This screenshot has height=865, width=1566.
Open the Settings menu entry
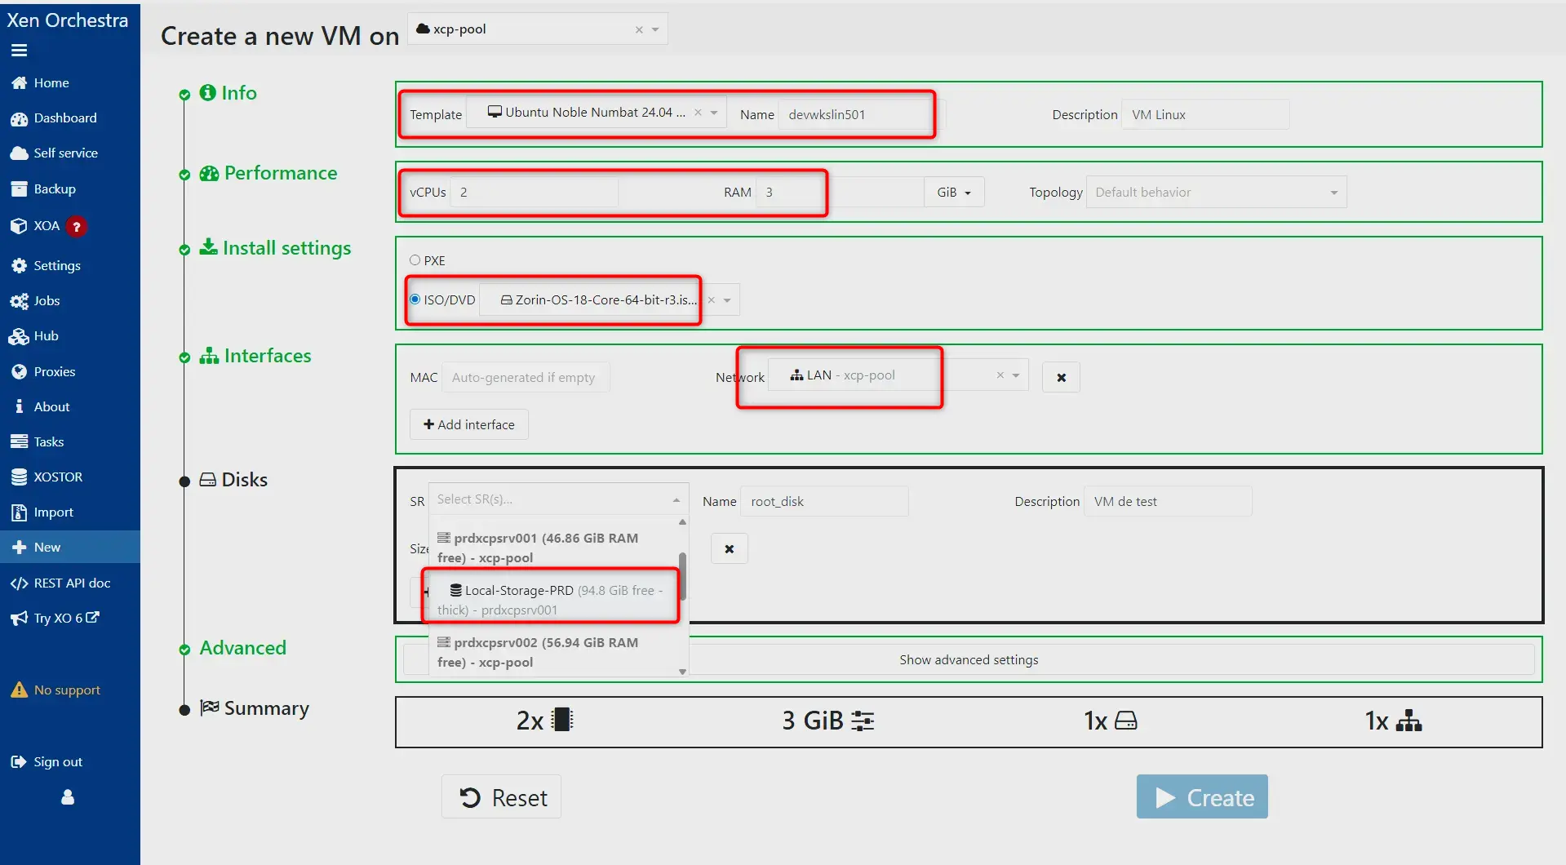(57, 265)
